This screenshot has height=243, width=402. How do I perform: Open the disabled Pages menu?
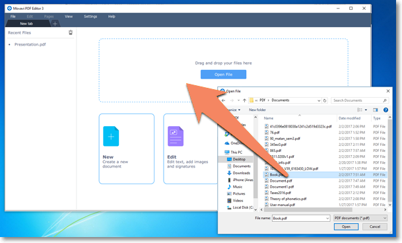pos(49,17)
